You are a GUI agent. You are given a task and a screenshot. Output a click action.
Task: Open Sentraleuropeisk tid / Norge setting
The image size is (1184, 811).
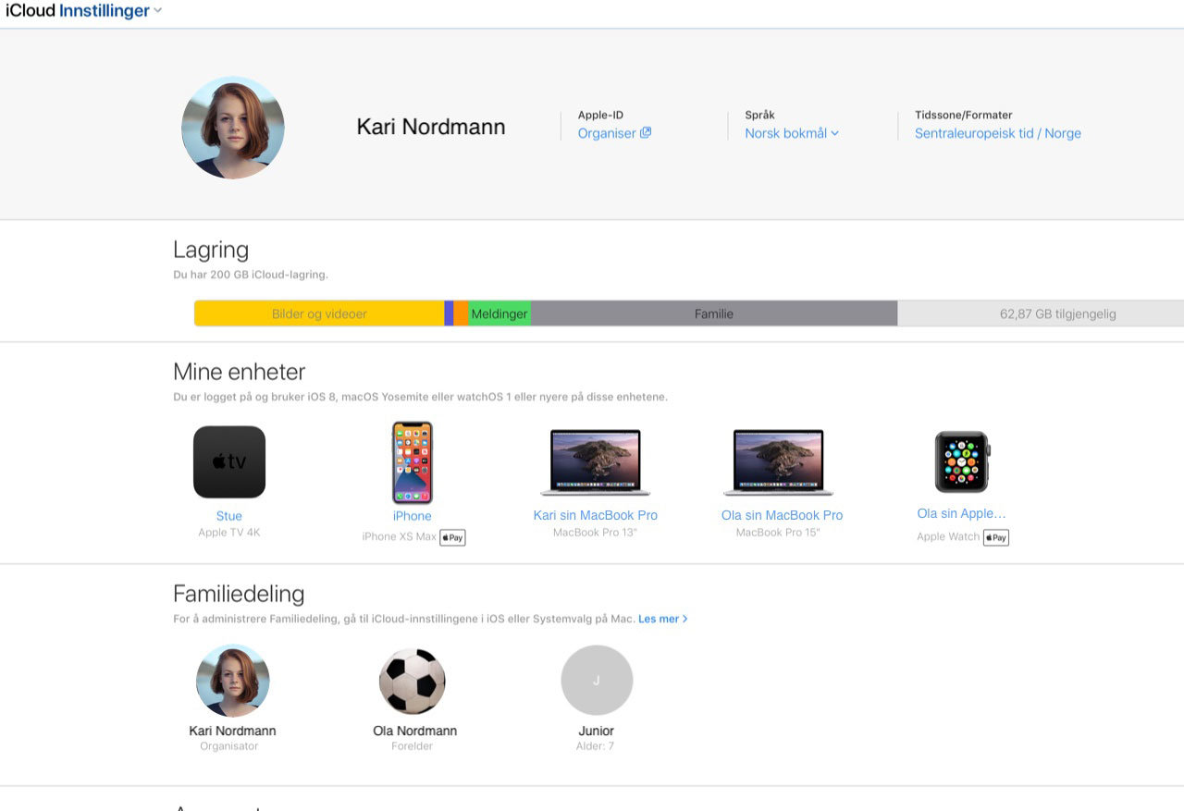pos(998,133)
